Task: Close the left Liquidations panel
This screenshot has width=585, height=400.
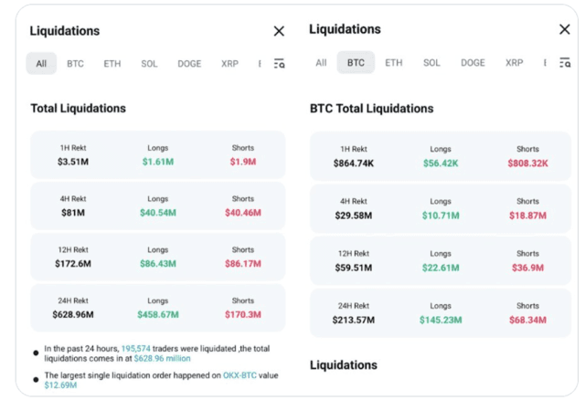Action: click(279, 31)
